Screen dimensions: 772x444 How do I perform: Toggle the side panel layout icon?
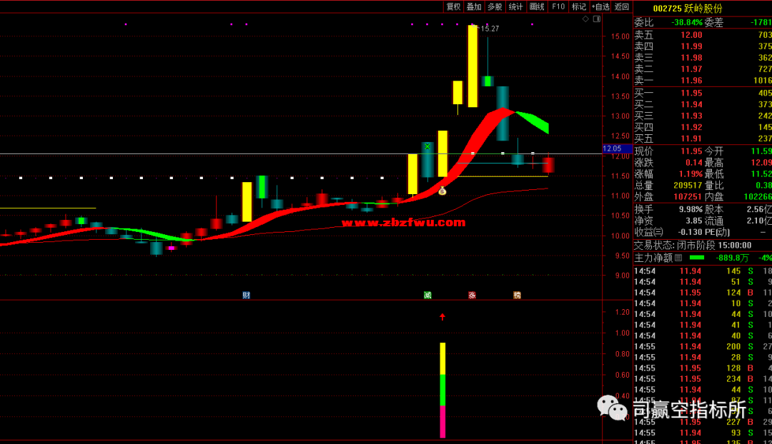[597, 19]
